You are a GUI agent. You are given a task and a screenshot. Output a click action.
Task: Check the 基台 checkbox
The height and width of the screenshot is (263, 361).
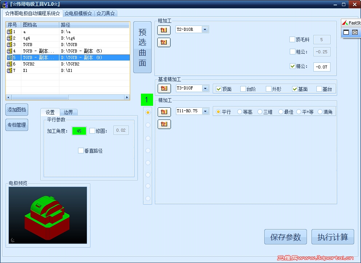(319, 89)
